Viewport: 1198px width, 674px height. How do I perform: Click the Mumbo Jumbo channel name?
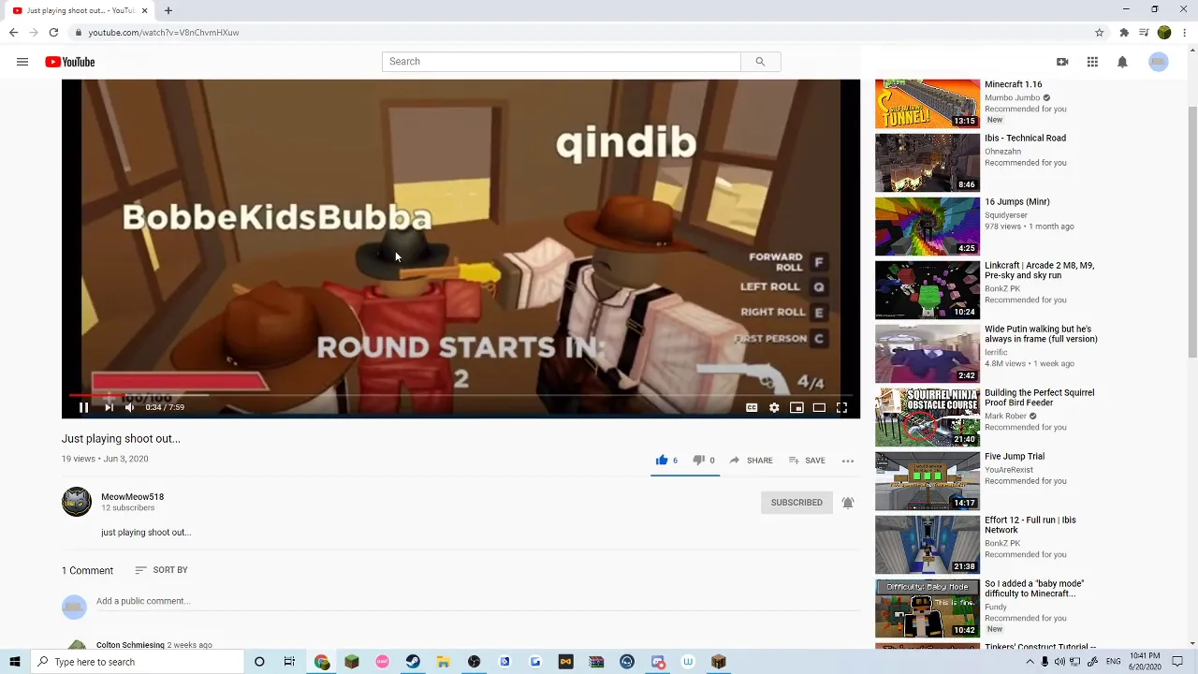[x=1013, y=97]
